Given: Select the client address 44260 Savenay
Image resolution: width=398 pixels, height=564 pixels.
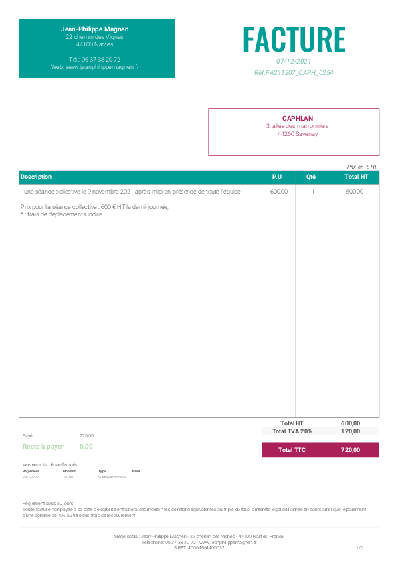Looking at the screenshot, I should pyautogui.click(x=298, y=134).
